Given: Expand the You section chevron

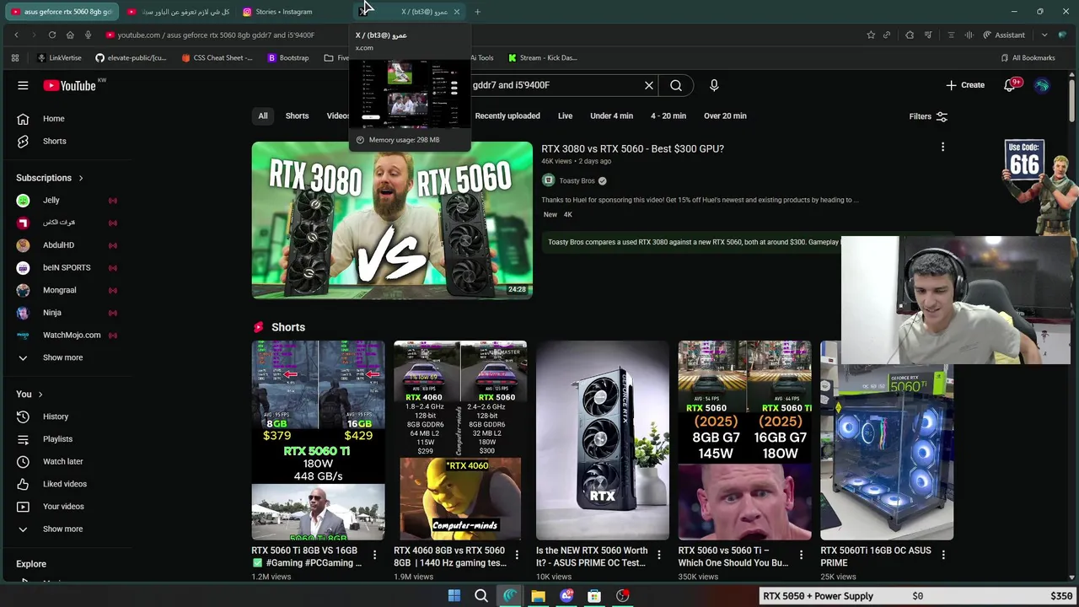Looking at the screenshot, I should point(40,395).
